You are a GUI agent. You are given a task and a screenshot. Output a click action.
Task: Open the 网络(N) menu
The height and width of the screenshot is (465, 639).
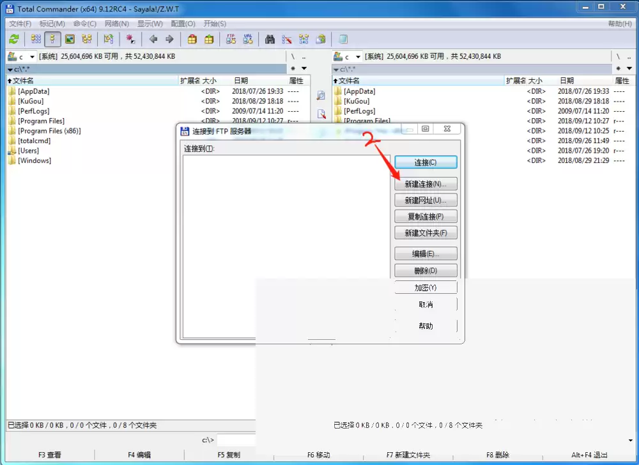tap(116, 24)
